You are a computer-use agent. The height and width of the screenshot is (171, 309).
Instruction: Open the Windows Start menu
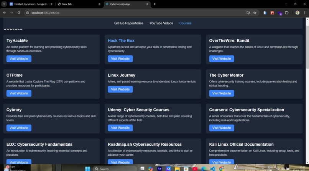tap(87, 169)
